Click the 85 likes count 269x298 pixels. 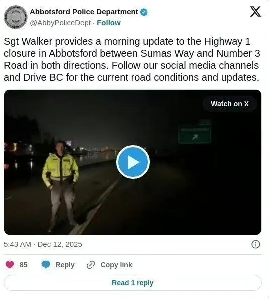pos(24,265)
